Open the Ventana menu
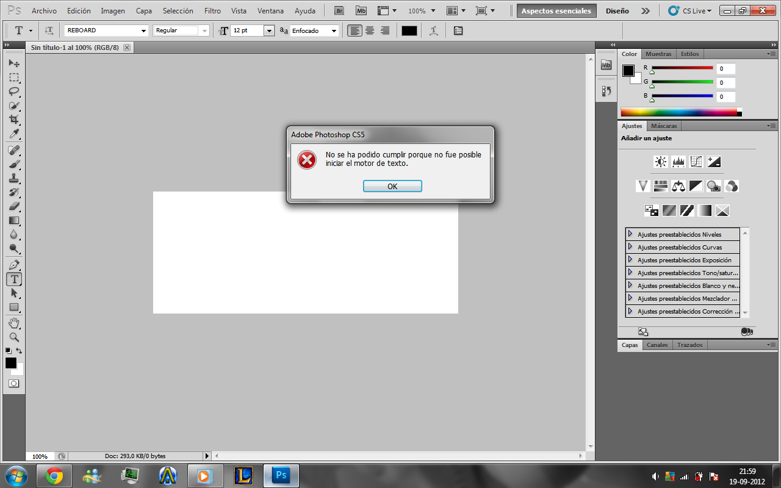The image size is (781, 488). pos(270,11)
